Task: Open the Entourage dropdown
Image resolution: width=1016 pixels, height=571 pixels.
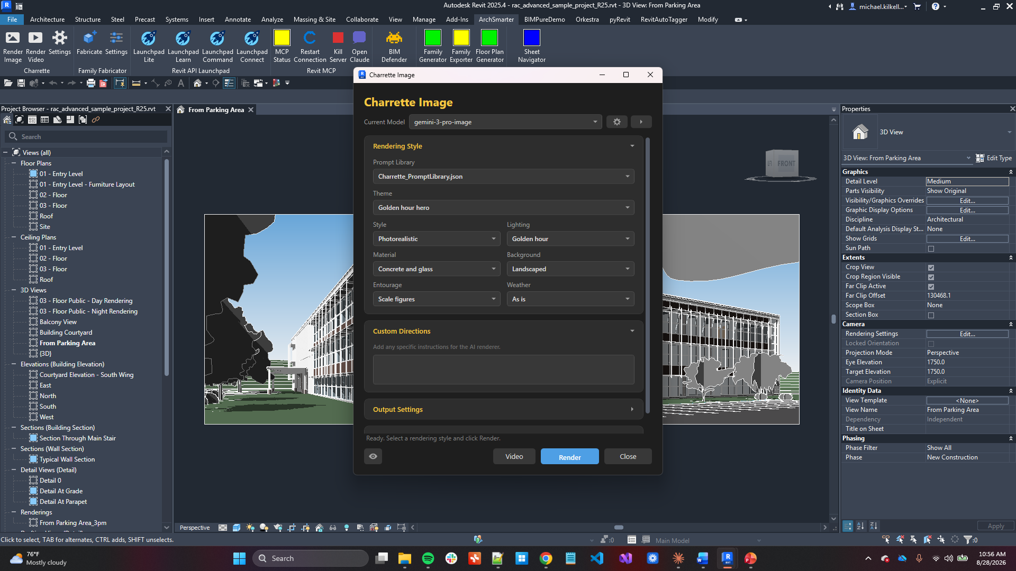Action: 437,299
